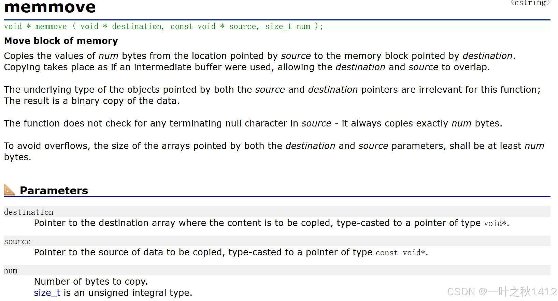Click 'Pointer to the source of data' description
This screenshot has height=301, width=558.
point(231,252)
